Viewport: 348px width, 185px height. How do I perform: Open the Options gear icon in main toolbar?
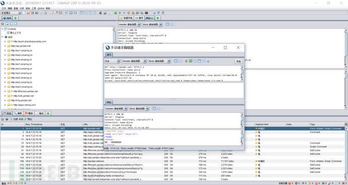pos(45,13)
